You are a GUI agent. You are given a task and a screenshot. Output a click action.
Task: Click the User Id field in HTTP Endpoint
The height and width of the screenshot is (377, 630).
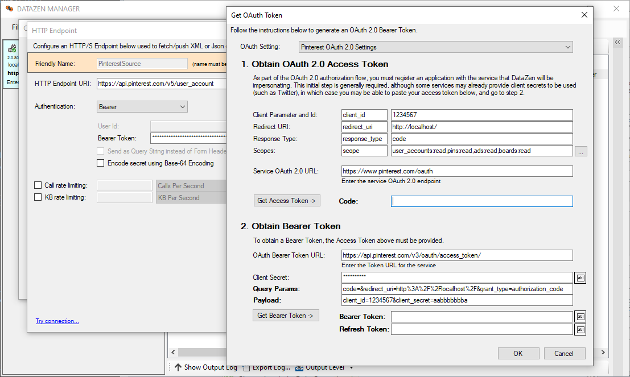[x=188, y=126]
